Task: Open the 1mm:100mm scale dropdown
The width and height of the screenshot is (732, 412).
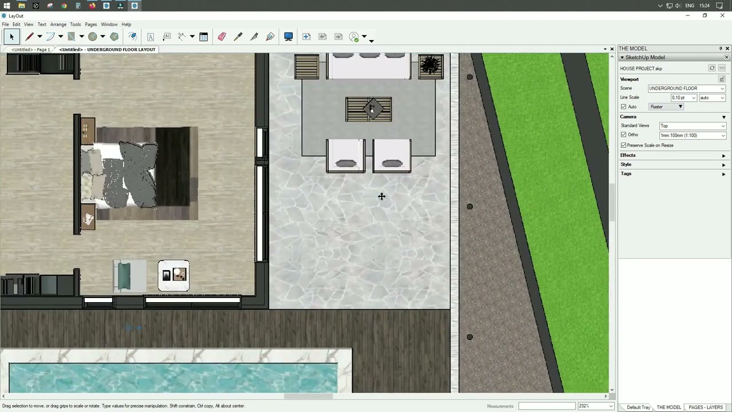Action: (692, 136)
